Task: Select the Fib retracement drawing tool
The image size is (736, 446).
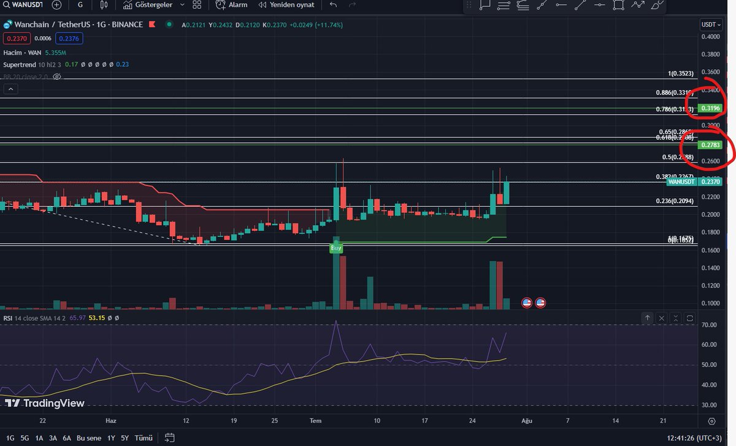Action: pyautogui.click(x=523, y=5)
